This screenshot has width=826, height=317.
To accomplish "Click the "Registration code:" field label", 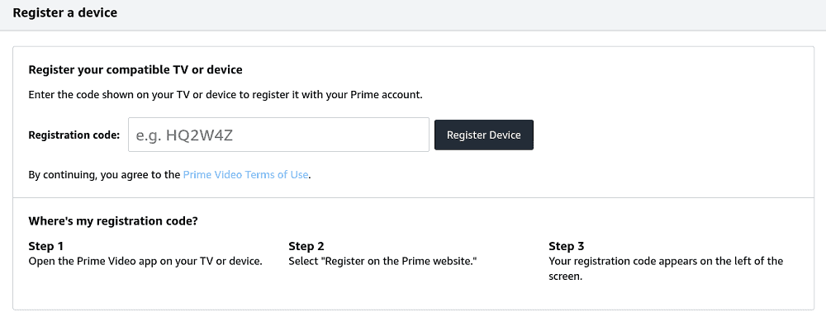I will (x=74, y=135).
